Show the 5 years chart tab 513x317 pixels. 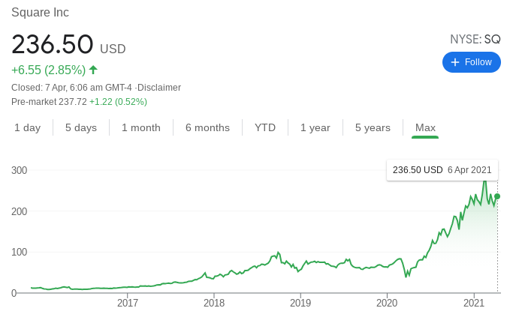click(x=373, y=127)
